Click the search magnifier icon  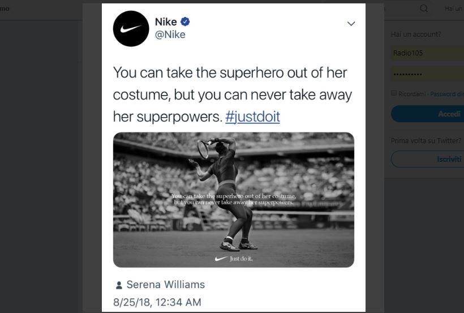pos(424,8)
